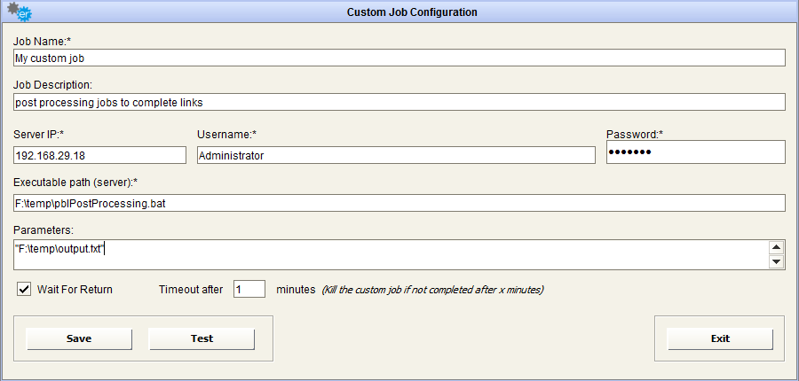Click the Custom Job Configuration title bar
The height and width of the screenshot is (381, 799).
point(410,12)
